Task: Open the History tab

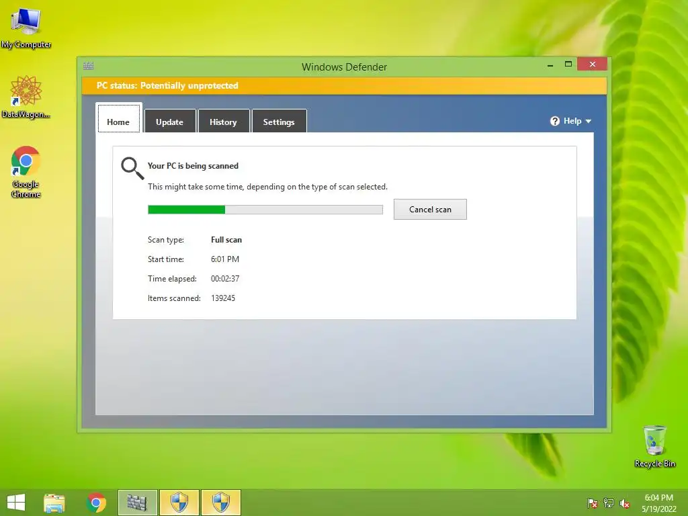Action: 223,121
